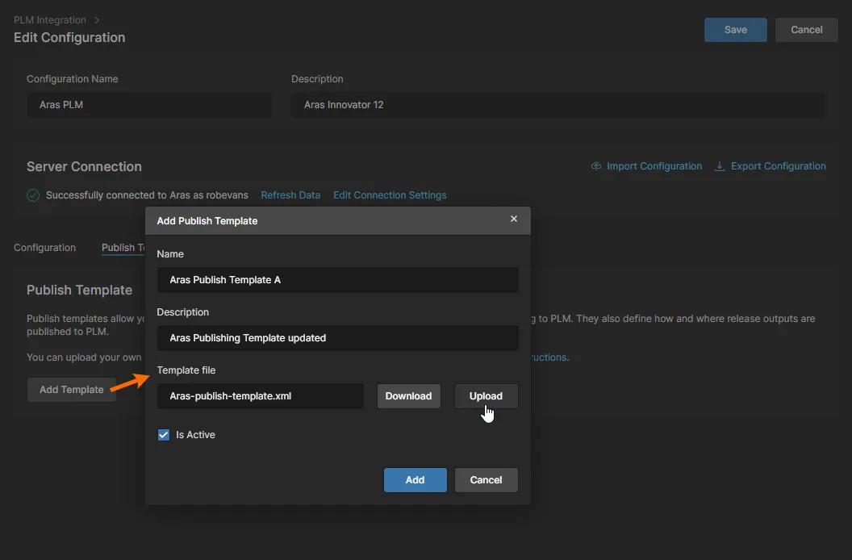852x560 pixels.
Task: Close the Add Publish Template dialog
Action: point(513,219)
